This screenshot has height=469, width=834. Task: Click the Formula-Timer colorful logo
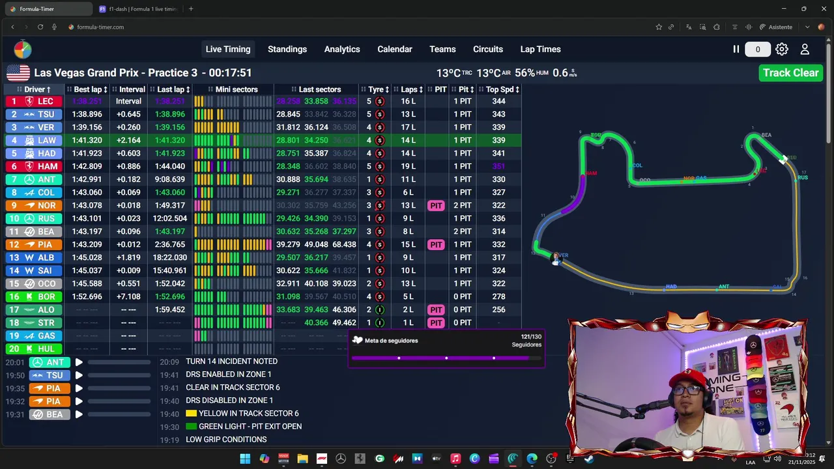tap(23, 50)
